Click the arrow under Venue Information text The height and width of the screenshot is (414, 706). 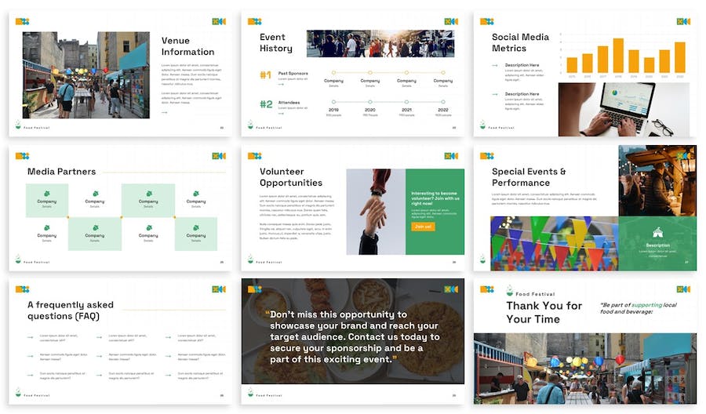point(164,112)
